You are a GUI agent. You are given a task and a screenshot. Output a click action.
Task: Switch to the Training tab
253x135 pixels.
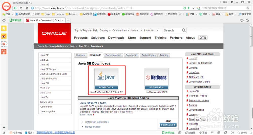[164, 55]
